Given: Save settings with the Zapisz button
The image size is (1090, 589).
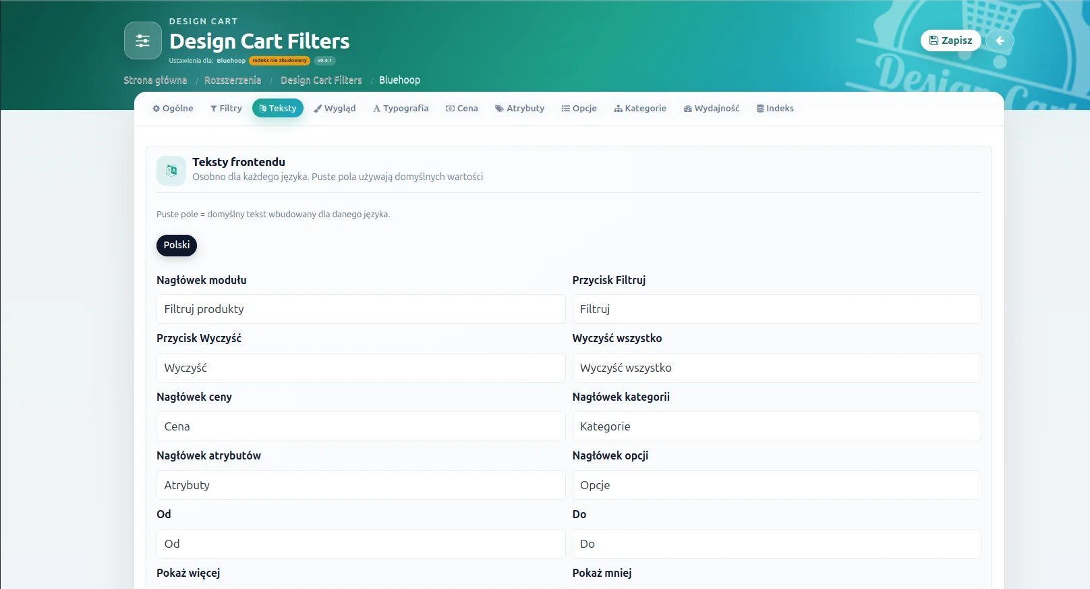Looking at the screenshot, I should coord(951,40).
